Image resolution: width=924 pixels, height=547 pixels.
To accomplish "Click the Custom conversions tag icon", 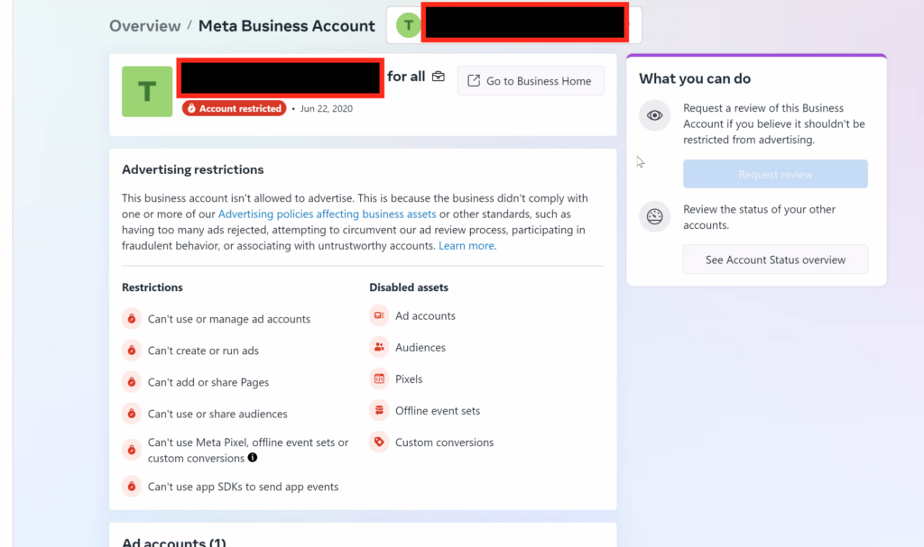I will (x=379, y=442).
